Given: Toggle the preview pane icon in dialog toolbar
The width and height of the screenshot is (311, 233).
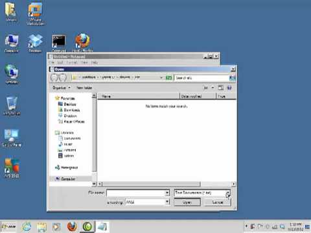Looking at the screenshot, I should point(220,87).
